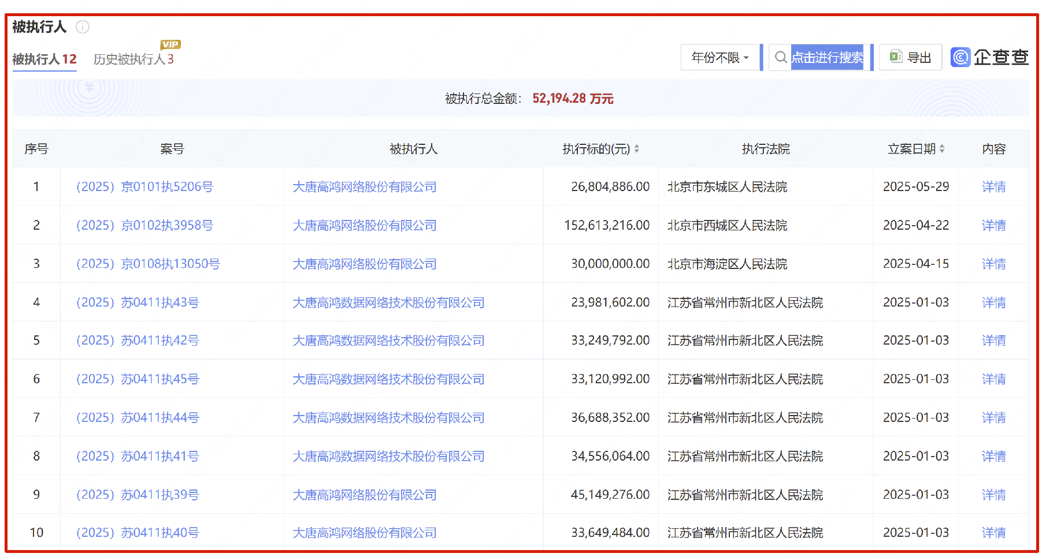Open 大唐高鸿网络股份有限公司 in row 3
Screen dimensions: 1042x557
tap(365, 264)
